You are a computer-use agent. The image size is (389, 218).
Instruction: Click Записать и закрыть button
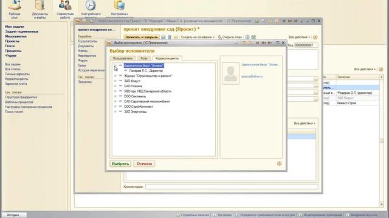point(142,37)
